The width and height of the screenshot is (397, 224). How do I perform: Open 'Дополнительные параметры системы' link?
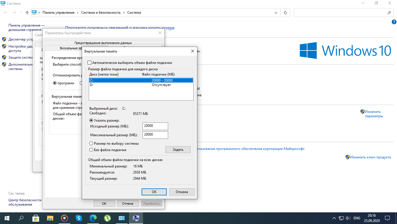click(20, 66)
